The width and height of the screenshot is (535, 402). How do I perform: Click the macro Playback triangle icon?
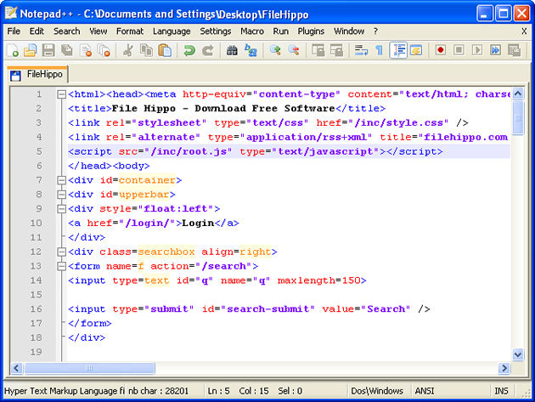(x=477, y=51)
